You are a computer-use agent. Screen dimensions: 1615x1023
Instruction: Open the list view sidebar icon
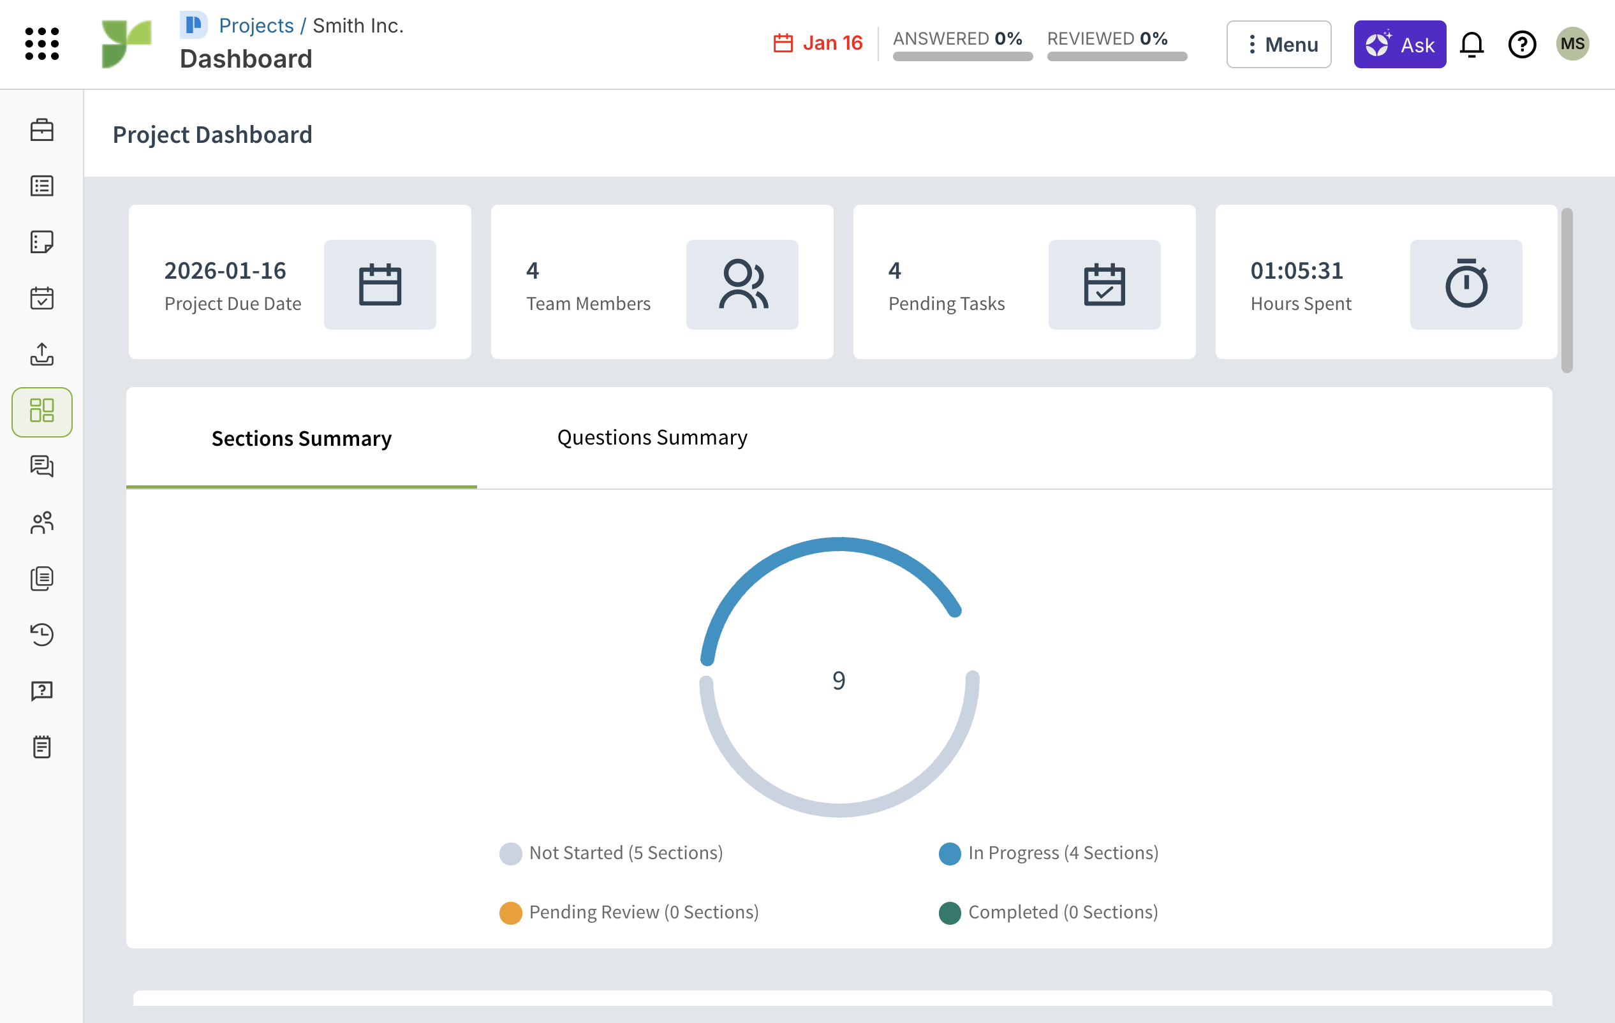coord(41,186)
